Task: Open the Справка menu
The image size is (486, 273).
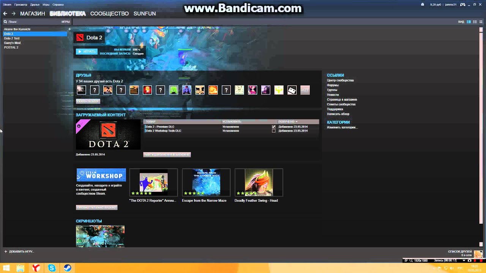Action: 58,5
